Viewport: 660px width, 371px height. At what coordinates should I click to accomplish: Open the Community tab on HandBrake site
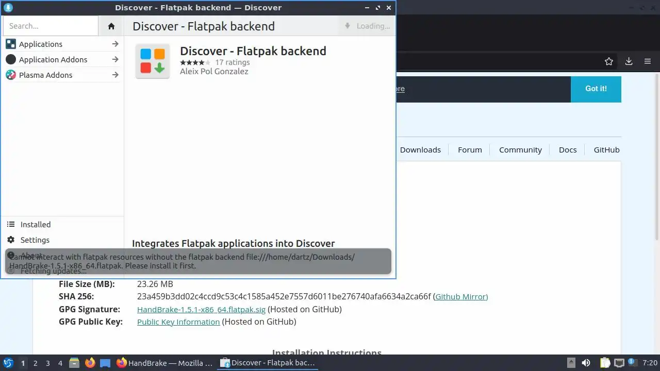tap(520, 150)
